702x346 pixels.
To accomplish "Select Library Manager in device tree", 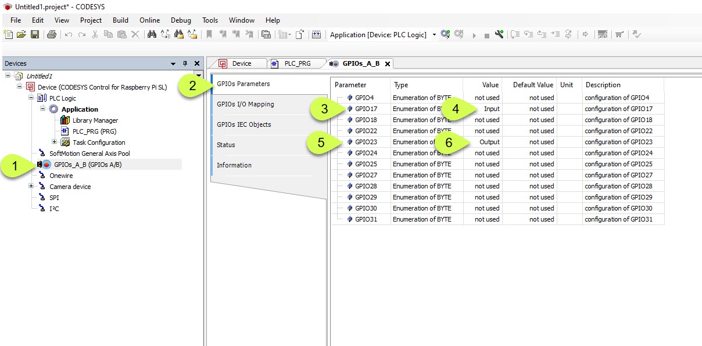I will point(95,120).
